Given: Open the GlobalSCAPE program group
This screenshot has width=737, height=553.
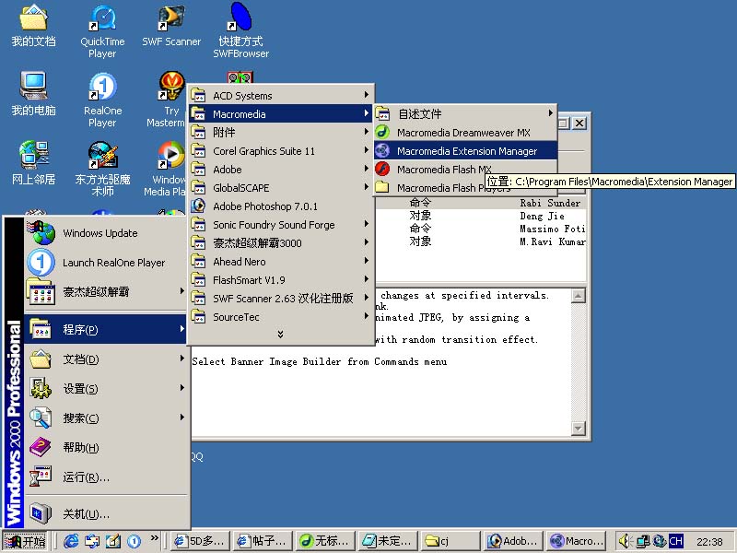Looking at the screenshot, I should coord(281,188).
